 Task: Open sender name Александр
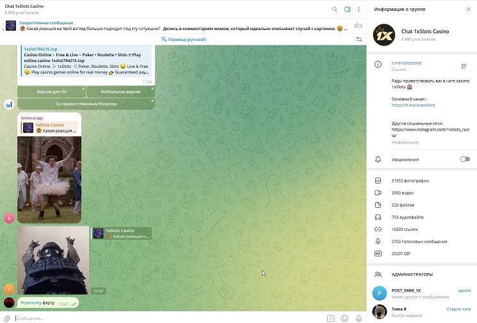coord(31,118)
